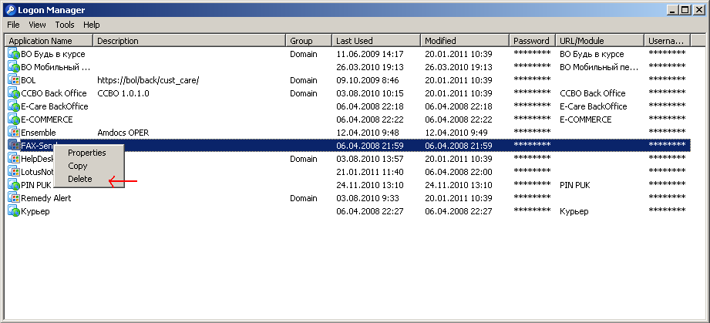This screenshot has height=323, width=710.
Task: Select the E-COMMERCE application name
Action: [x=46, y=119]
